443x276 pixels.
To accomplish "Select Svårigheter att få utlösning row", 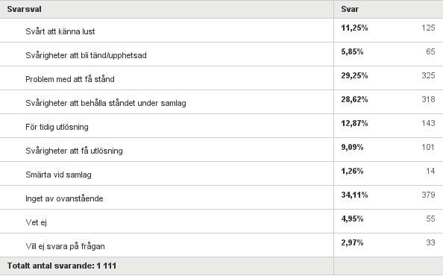I will [x=221, y=150].
